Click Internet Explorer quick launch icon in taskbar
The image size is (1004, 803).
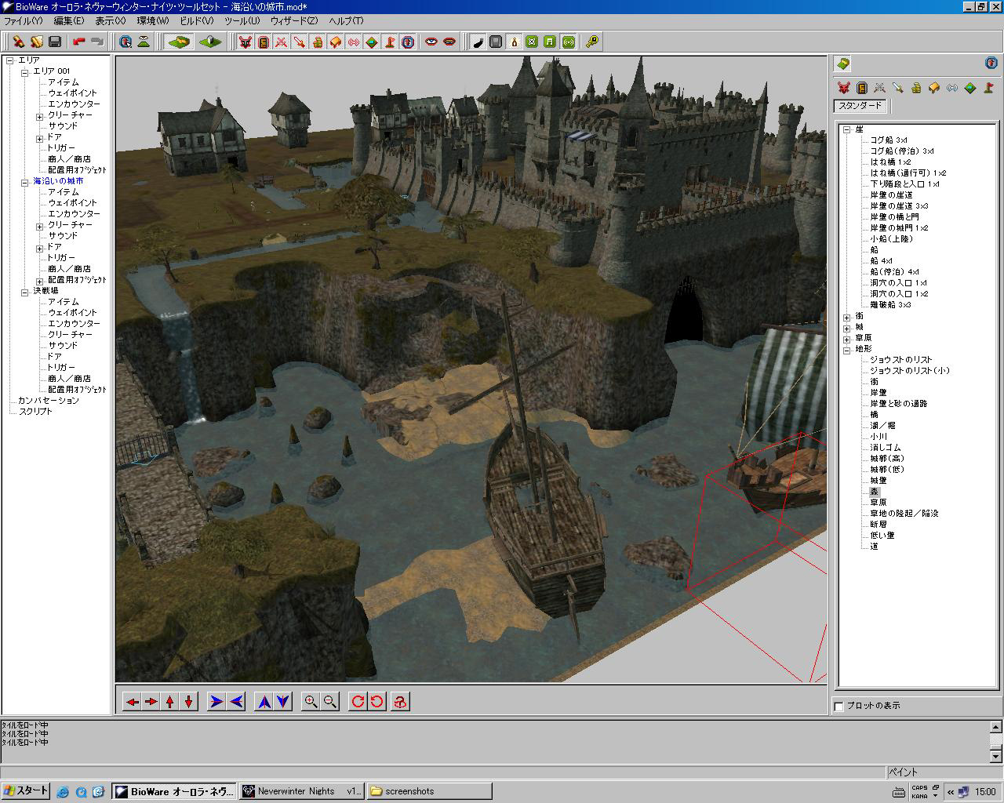(64, 791)
